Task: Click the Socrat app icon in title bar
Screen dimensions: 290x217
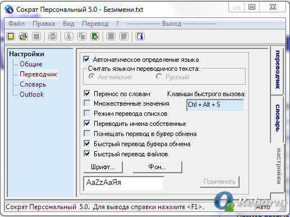Action: 9,10
